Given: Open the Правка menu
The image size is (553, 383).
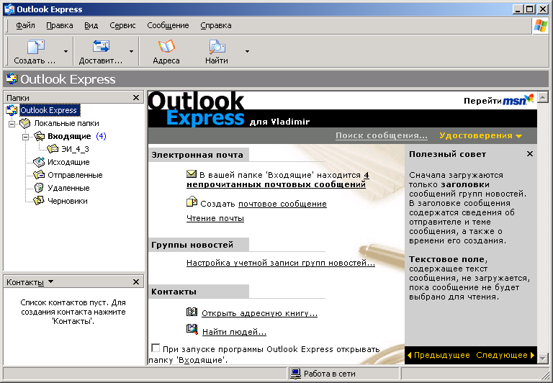Looking at the screenshot, I should click(60, 25).
